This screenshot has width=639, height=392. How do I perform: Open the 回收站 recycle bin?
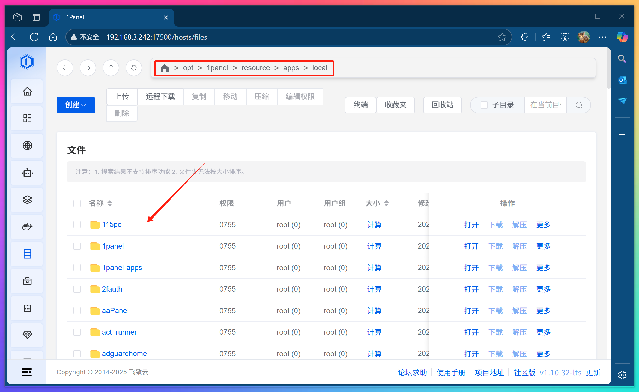[442, 105]
